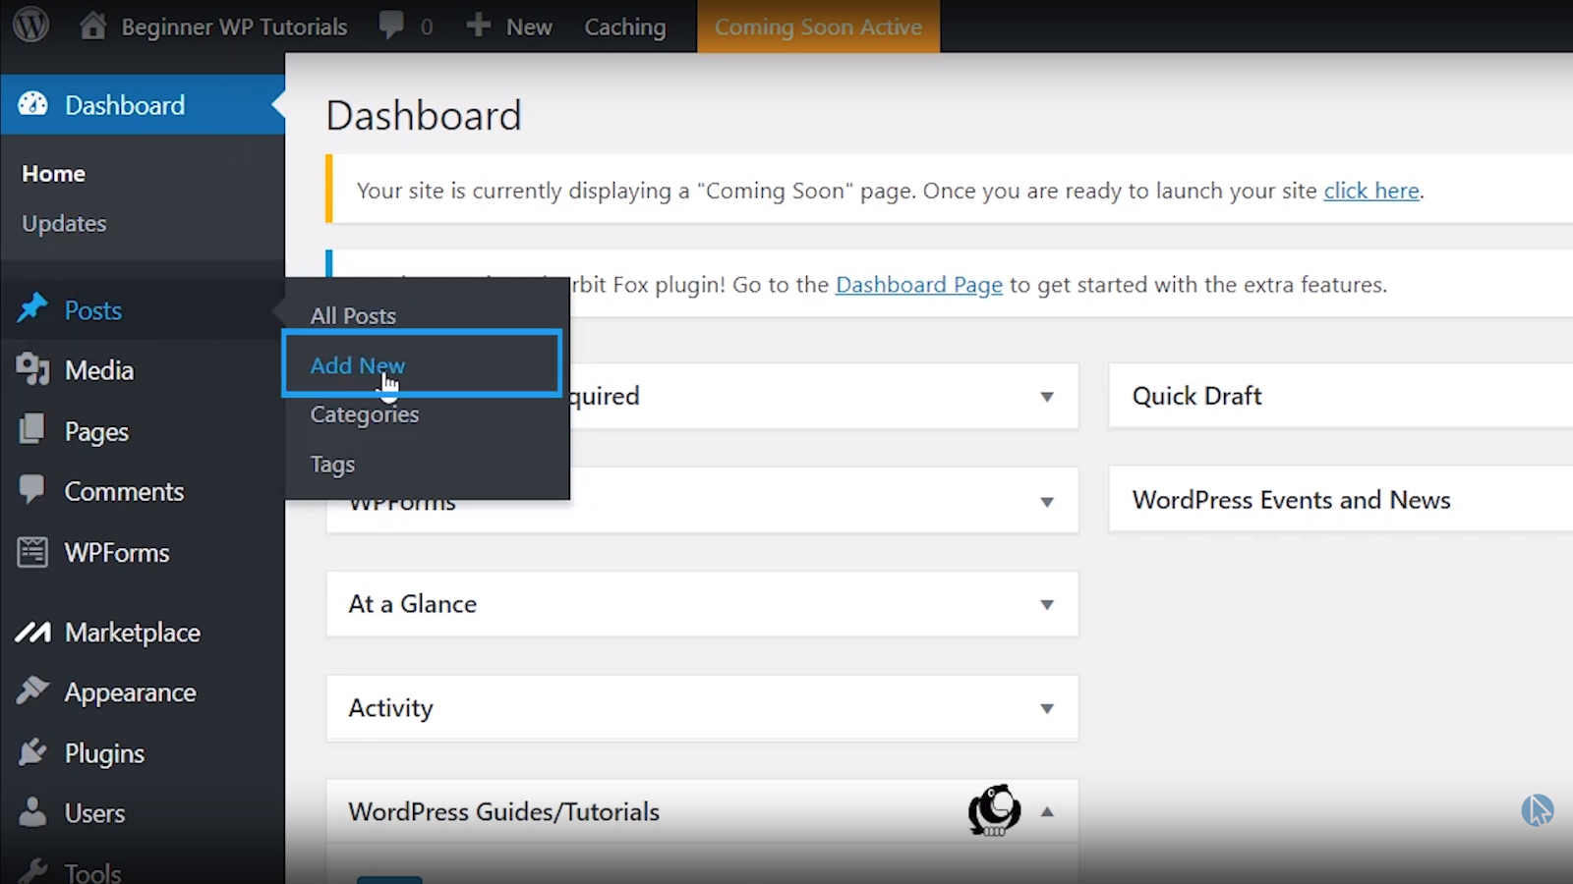Image resolution: width=1573 pixels, height=884 pixels.
Task: Expand the partially hidden panel ending in 'quired'
Action: pos(1047,397)
